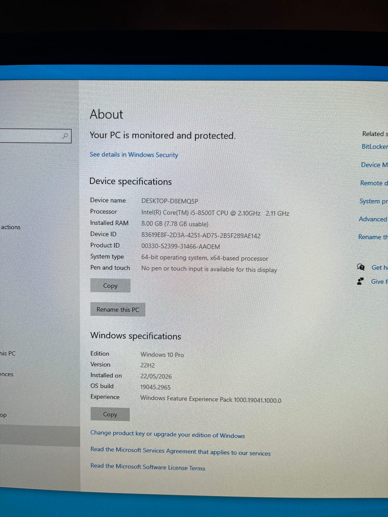
Task: Select installed on date 22/05/2026
Action: [x=156, y=376]
